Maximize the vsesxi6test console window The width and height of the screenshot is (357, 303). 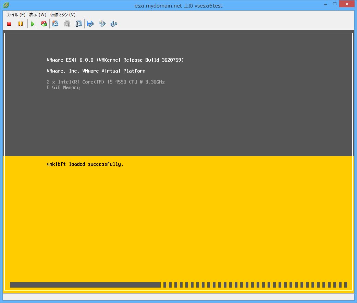point(335,4)
